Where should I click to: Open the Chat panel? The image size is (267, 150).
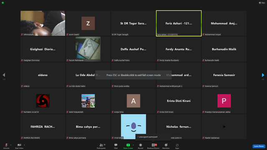pyautogui.click(x=116, y=146)
